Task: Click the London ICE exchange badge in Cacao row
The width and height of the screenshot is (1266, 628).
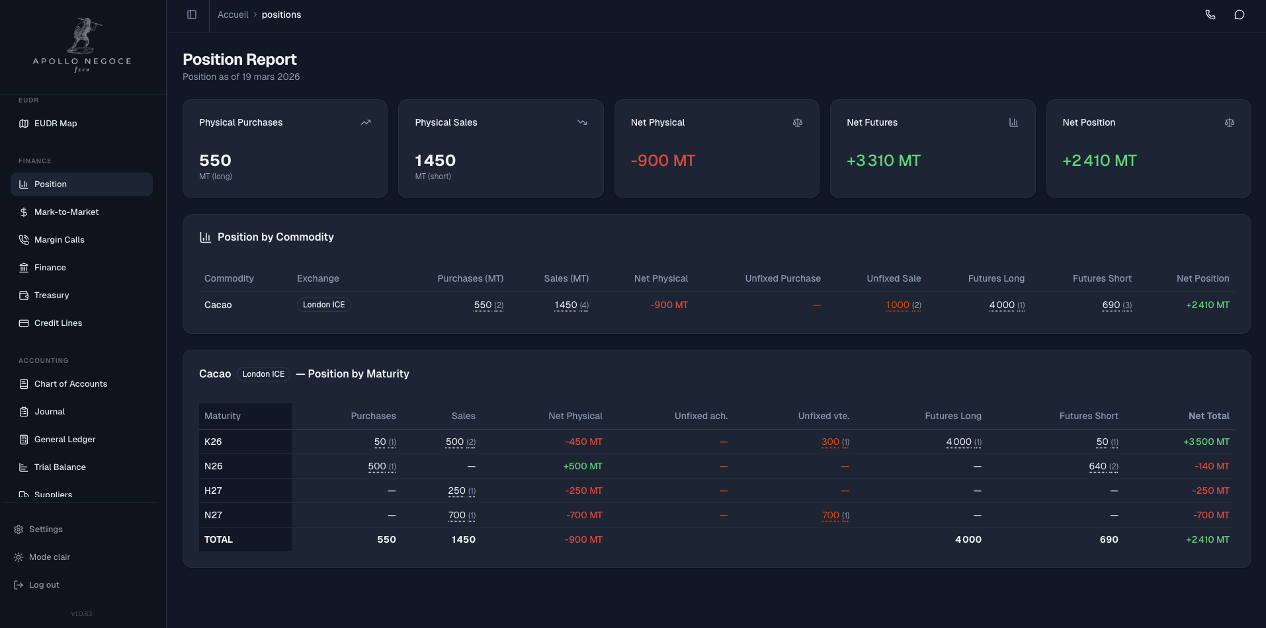Action: (323, 305)
